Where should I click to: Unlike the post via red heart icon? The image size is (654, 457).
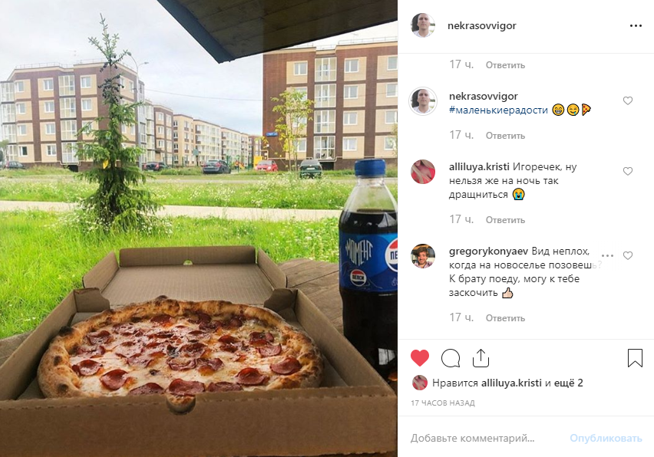click(420, 358)
